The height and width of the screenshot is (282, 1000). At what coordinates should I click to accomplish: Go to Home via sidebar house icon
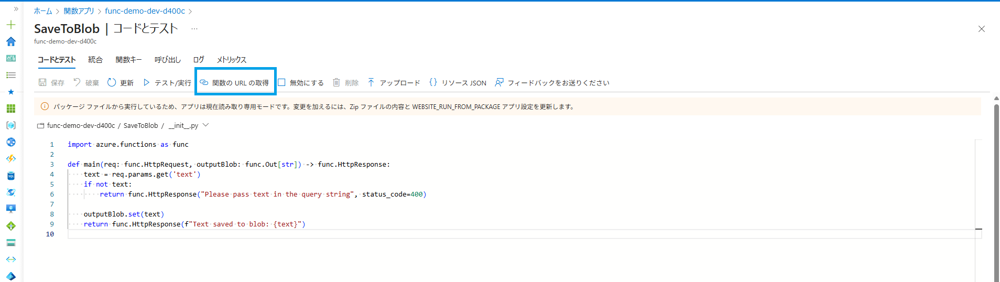click(11, 41)
